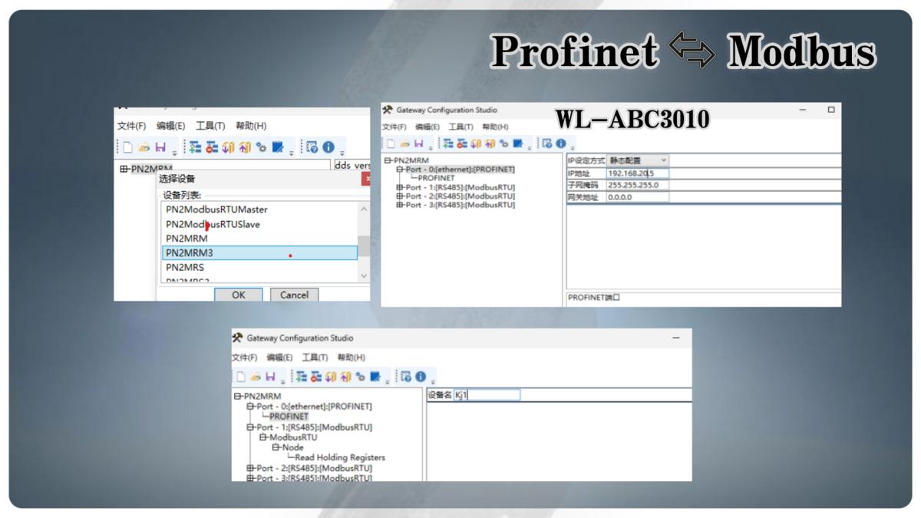
Task: Click upload configuration icon in device selection window
Action: (x=245, y=147)
